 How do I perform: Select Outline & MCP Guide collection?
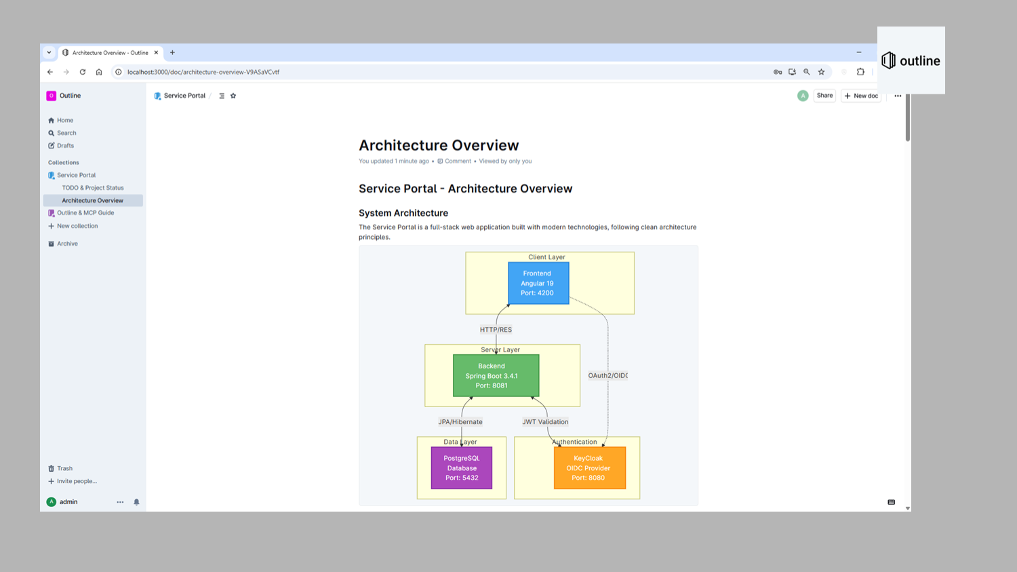pos(85,213)
